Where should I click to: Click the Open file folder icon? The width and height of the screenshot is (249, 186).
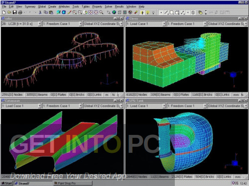click(x=9, y=12)
